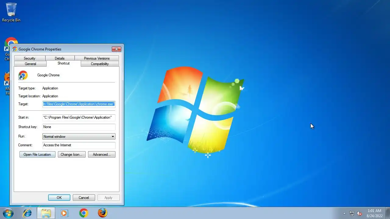
Task: Select the Shortcut tab
Action: (64, 63)
